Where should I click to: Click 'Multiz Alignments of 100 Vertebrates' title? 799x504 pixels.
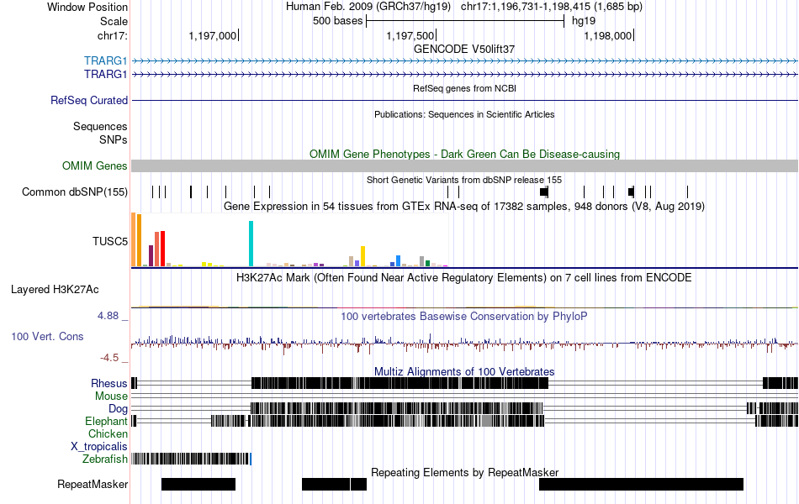(464, 371)
